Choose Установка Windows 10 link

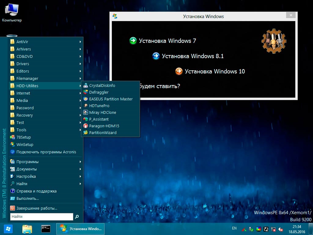click(x=215, y=71)
